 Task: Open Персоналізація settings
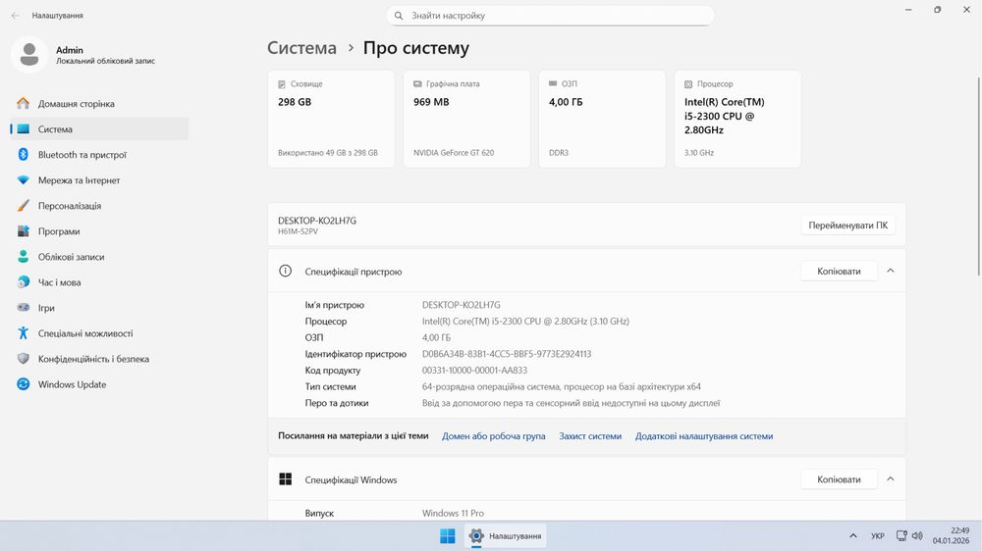tap(99, 206)
